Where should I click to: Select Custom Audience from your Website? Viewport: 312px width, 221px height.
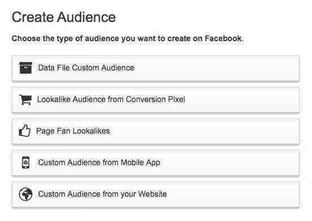coord(156,195)
